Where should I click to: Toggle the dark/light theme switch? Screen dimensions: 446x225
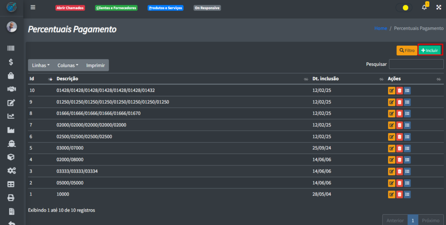[x=404, y=8]
